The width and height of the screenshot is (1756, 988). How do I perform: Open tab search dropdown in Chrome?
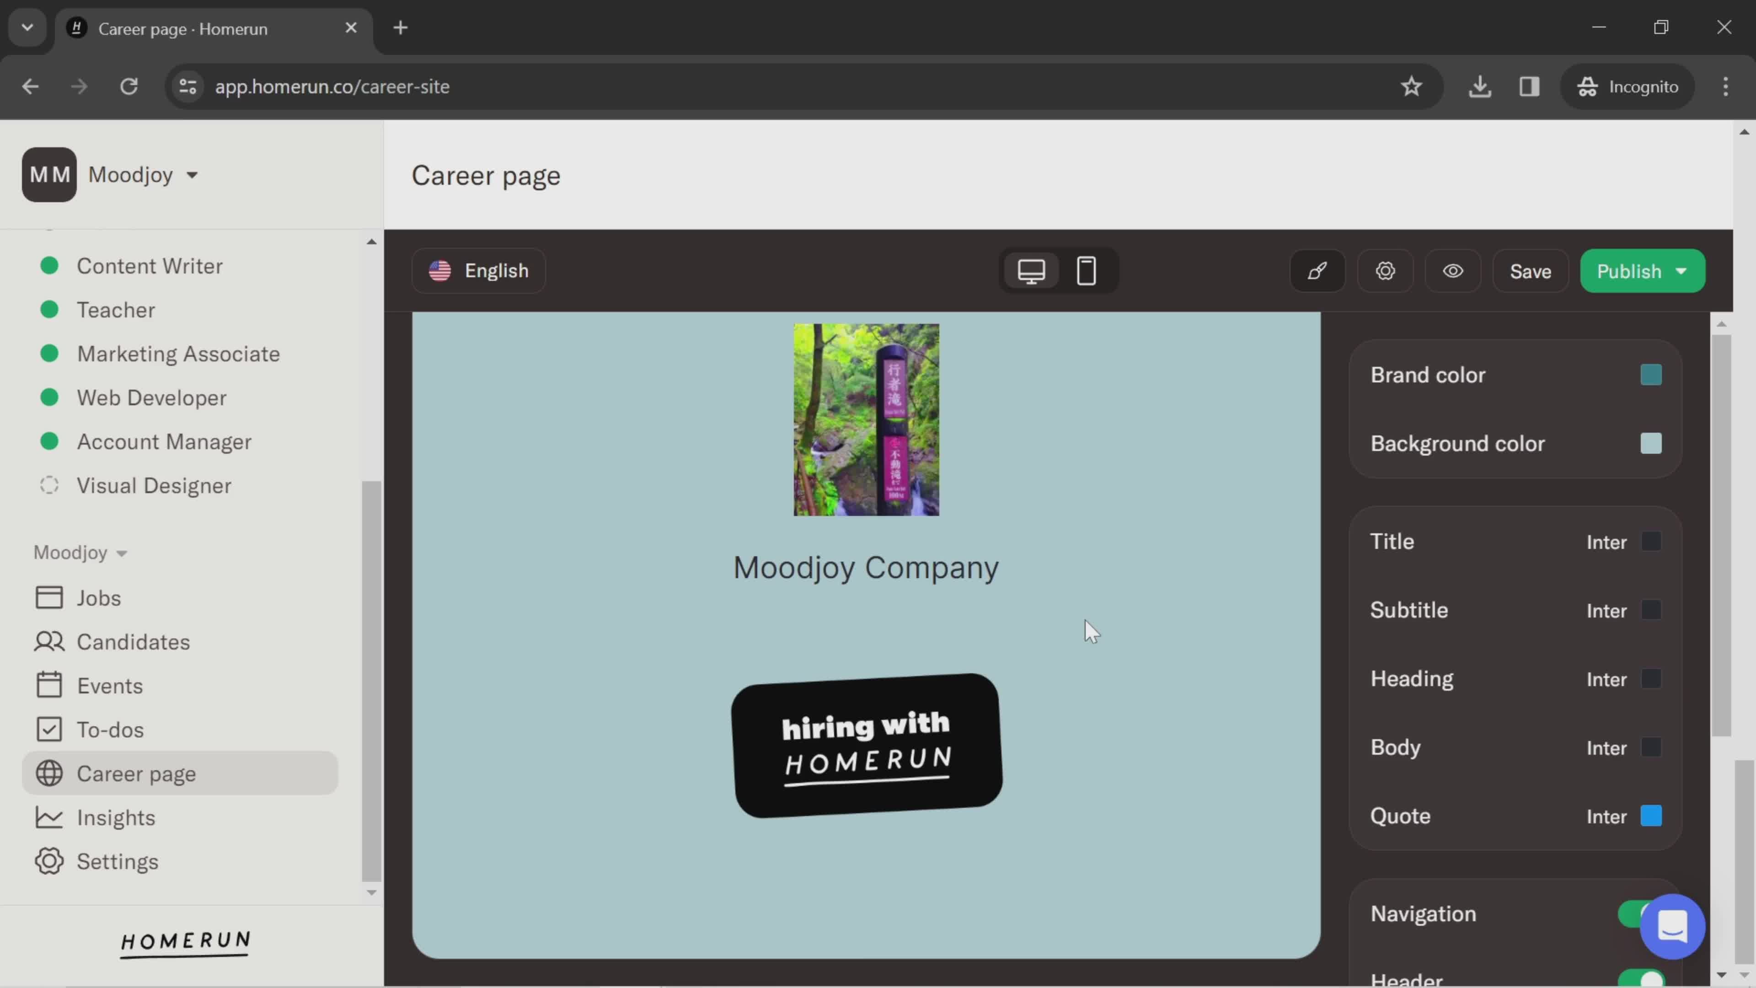pyautogui.click(x=27, y=28)
